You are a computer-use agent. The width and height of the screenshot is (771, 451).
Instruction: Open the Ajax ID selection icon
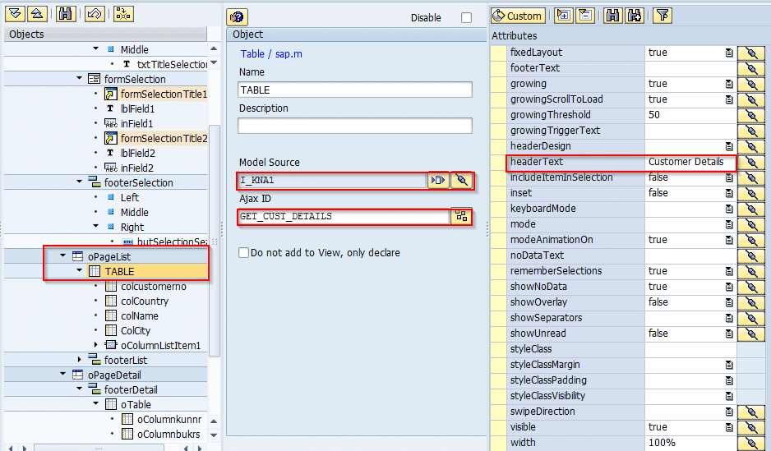[461, 217]
